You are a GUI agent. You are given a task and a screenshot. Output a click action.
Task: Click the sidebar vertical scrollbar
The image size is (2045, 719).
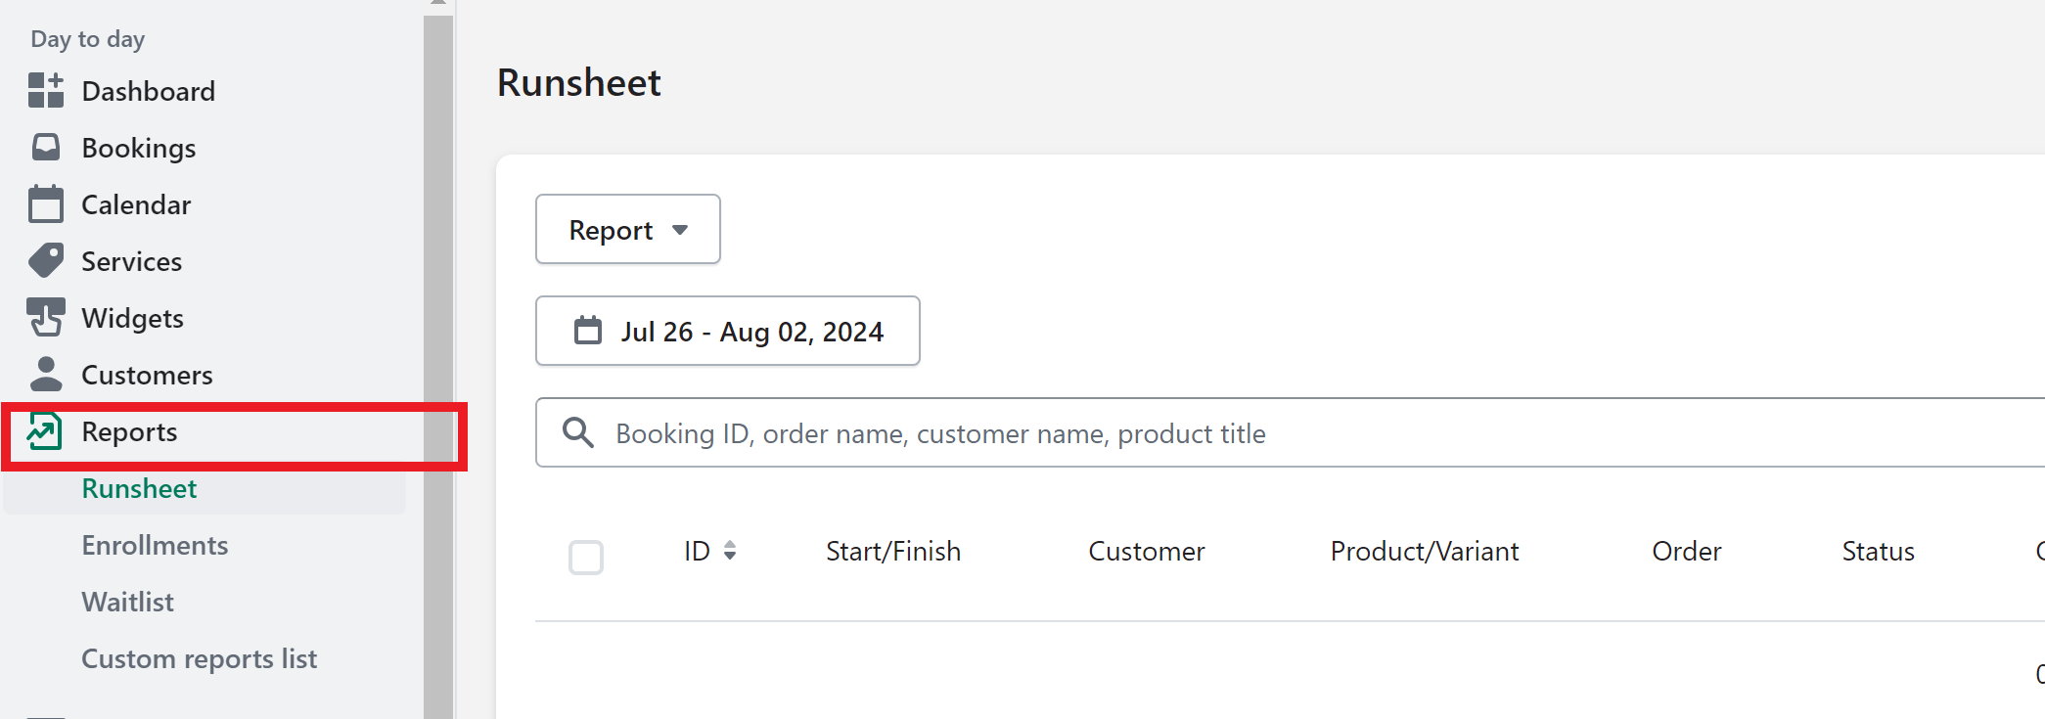tap(438, 362)
